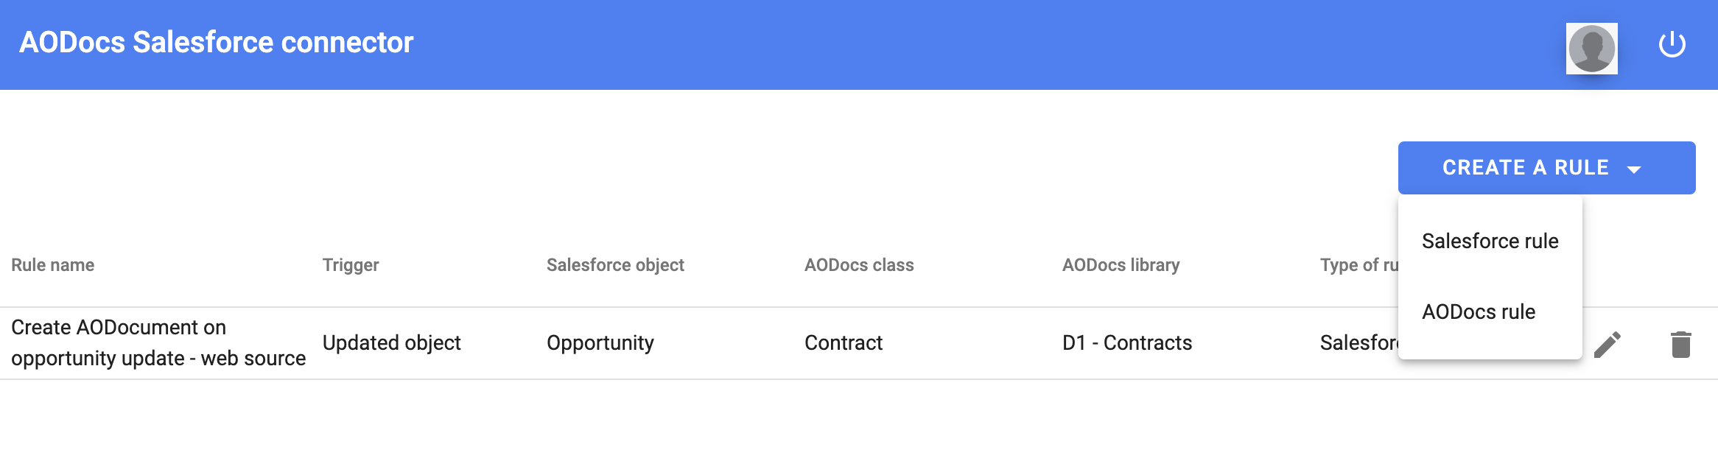Expand the Create a Rule dropdown arrow
1718x461 pixels.
(x=1633, y=169)
